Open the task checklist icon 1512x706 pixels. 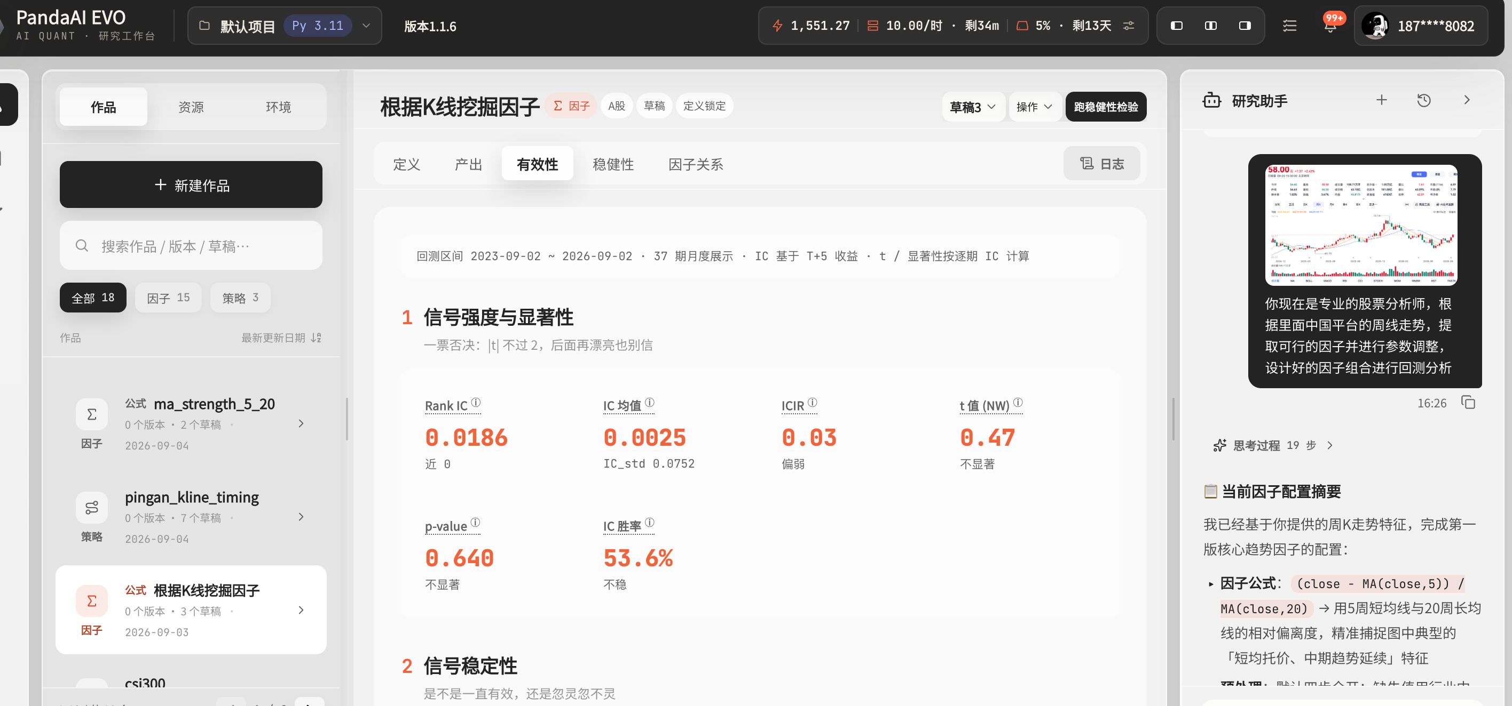(1289, 26)
